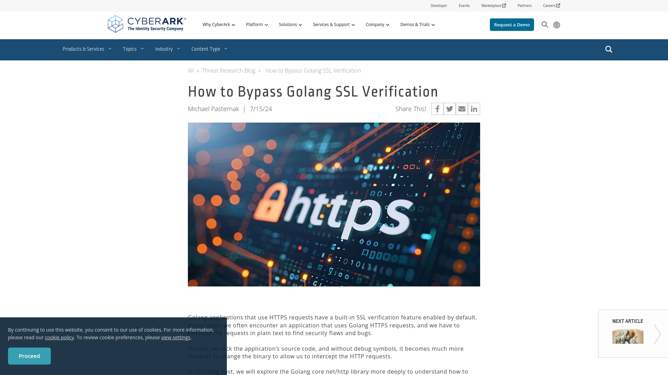Viewport: 668px width, 375px height.
Task: Click Threat Research Blog breadcrumb link
Action: 229,70
